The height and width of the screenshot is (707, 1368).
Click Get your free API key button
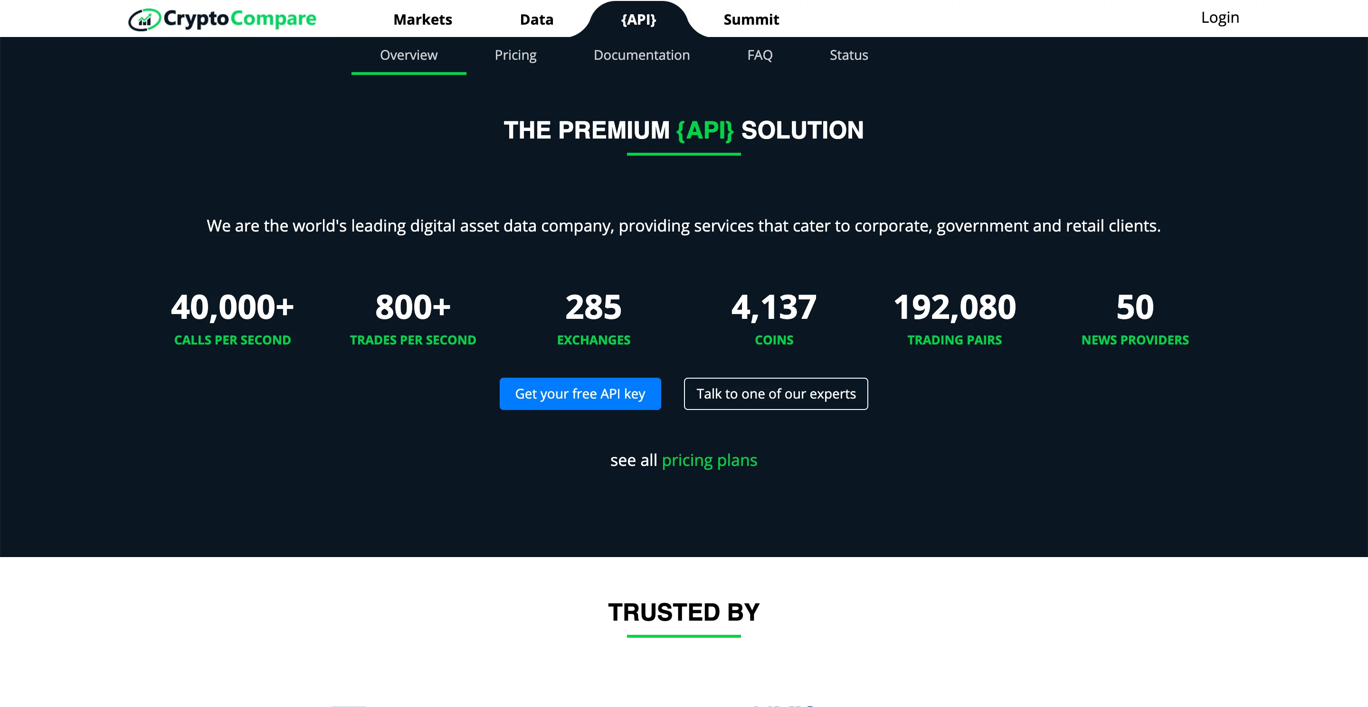[x=580, y=393]
